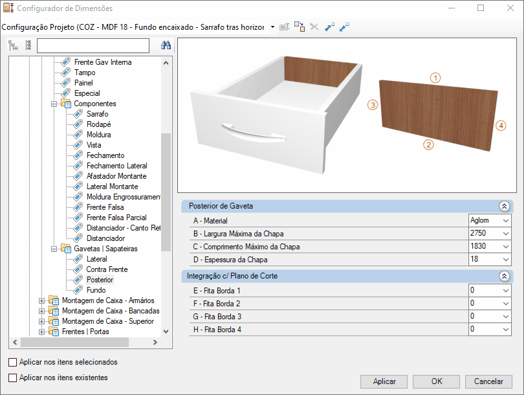
Task: Collapse the Posterior de Gaveta section
Action: click(x=504, y=206)
